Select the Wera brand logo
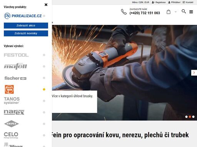This screenshot has height=147, width=197. point(13,145)
